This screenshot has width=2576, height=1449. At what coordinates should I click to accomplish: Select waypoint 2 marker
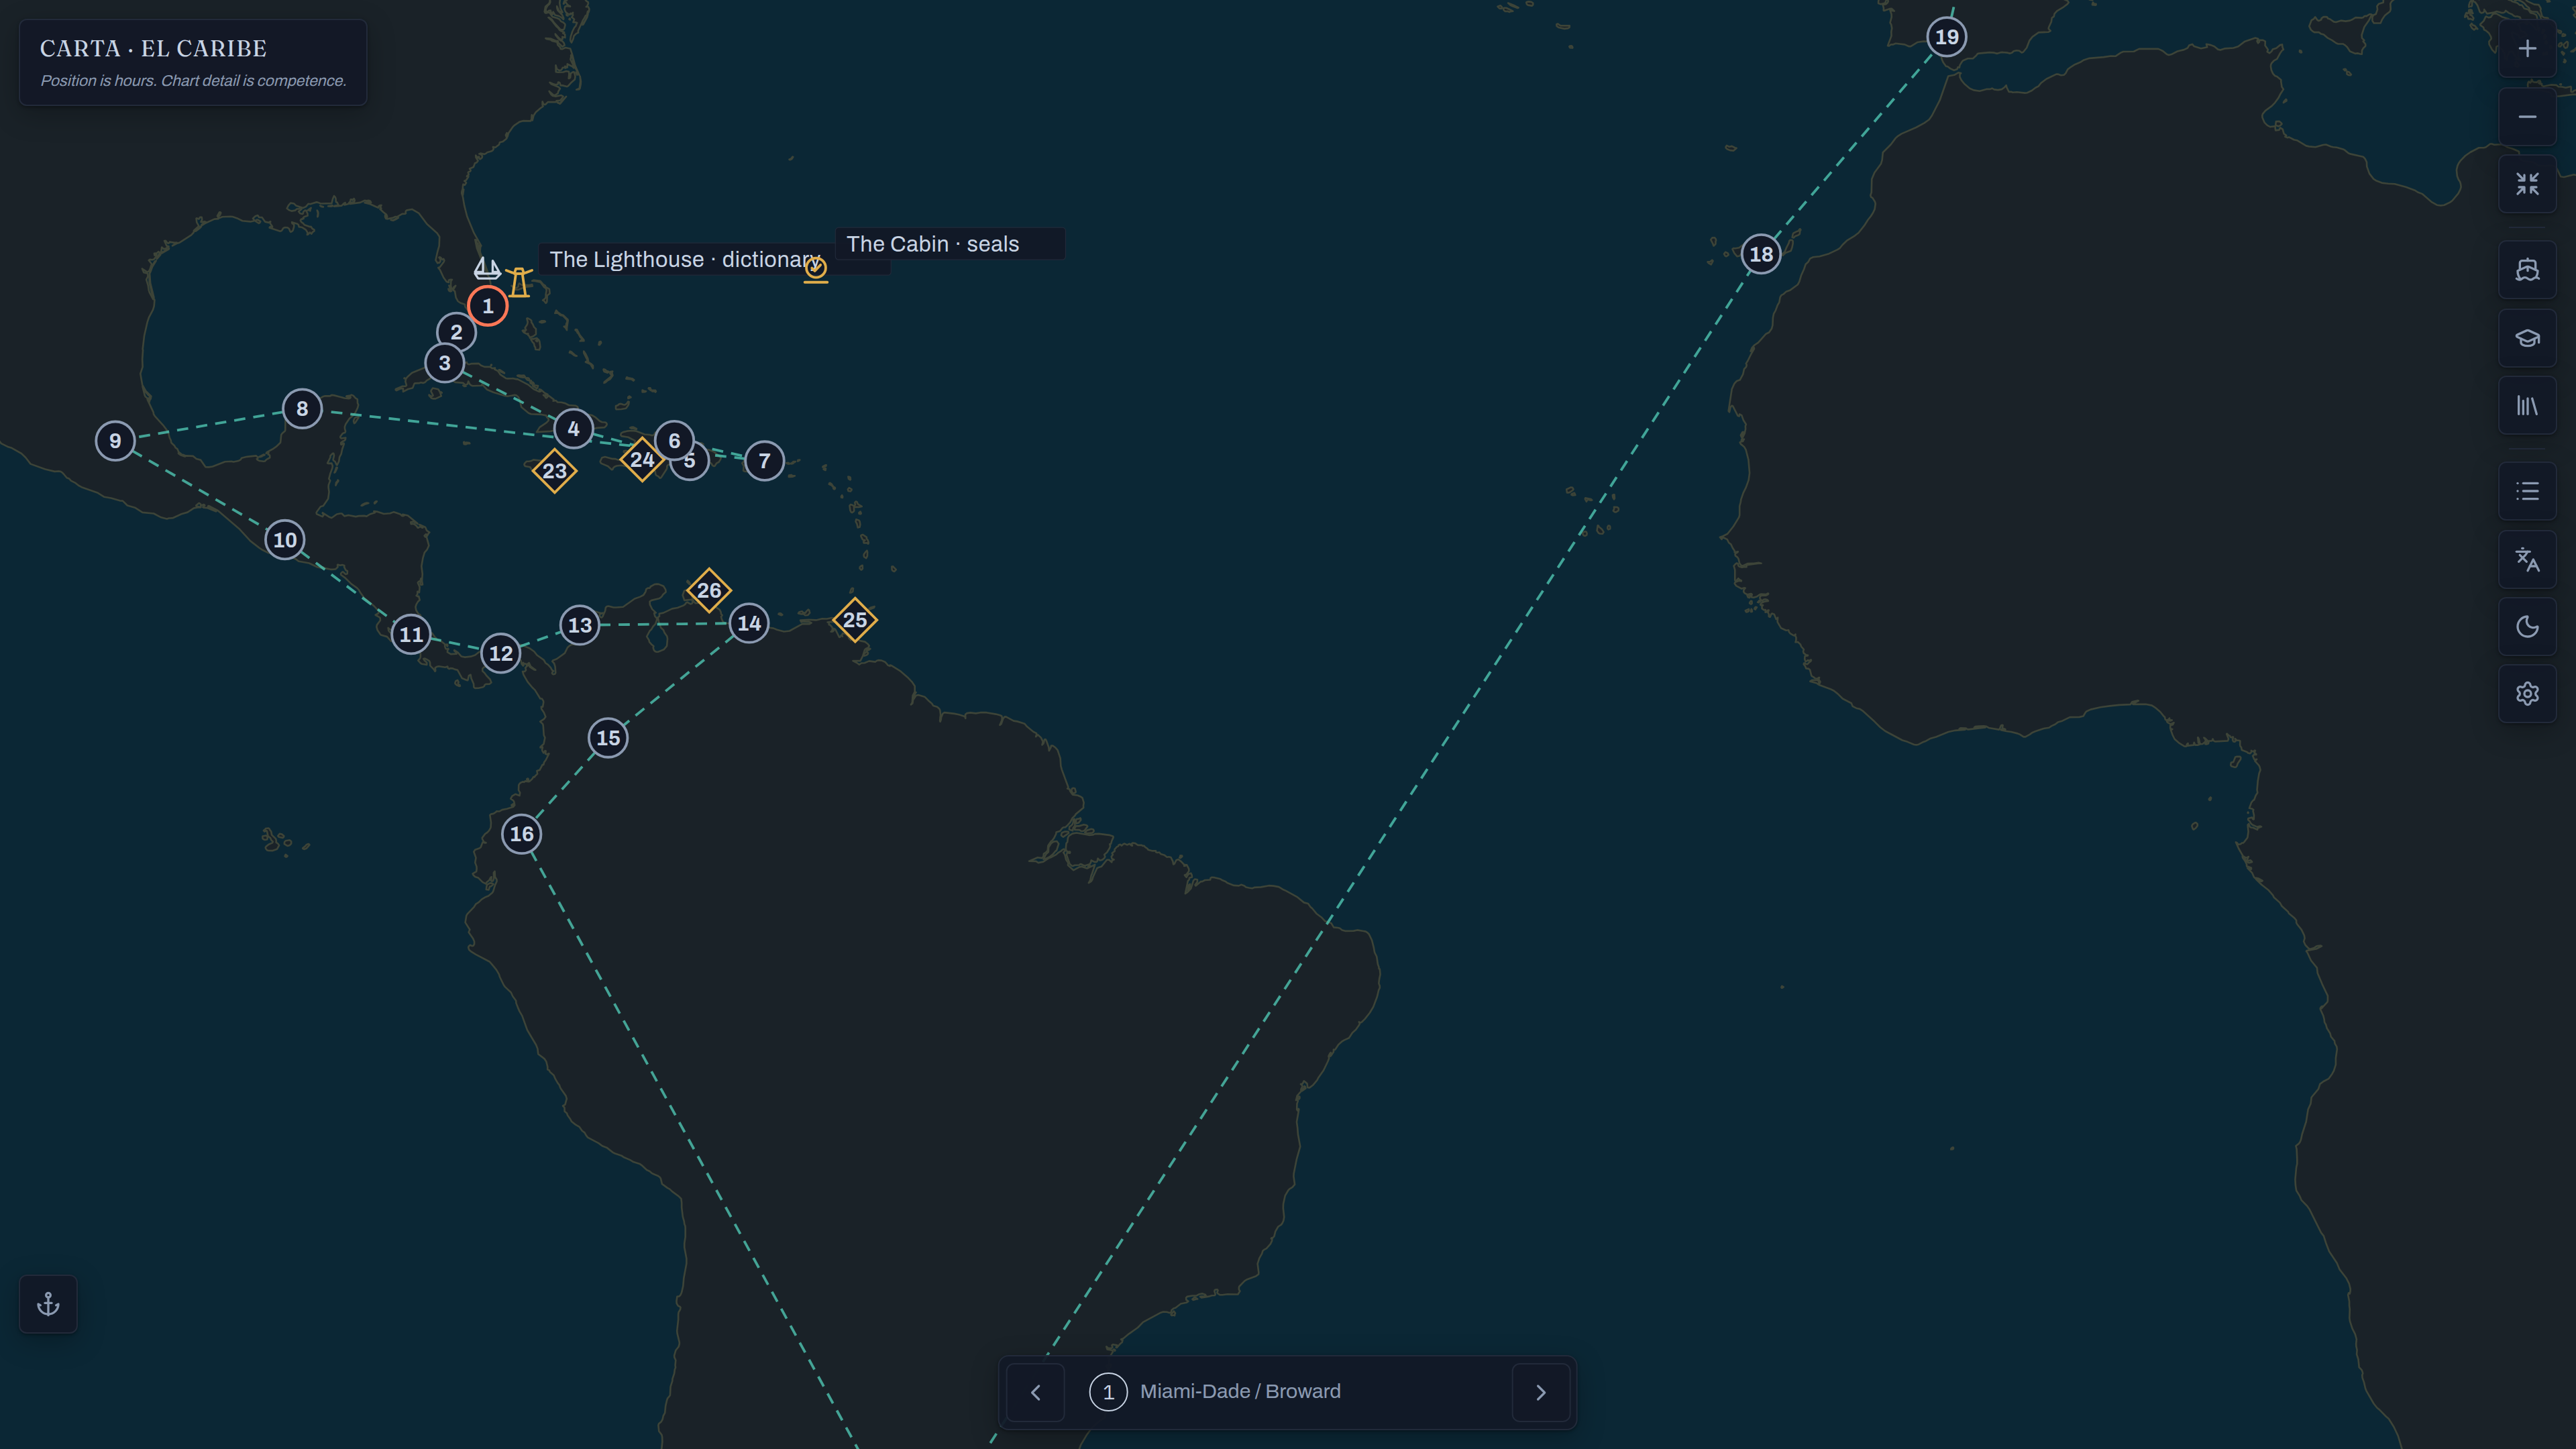point(456,332)
